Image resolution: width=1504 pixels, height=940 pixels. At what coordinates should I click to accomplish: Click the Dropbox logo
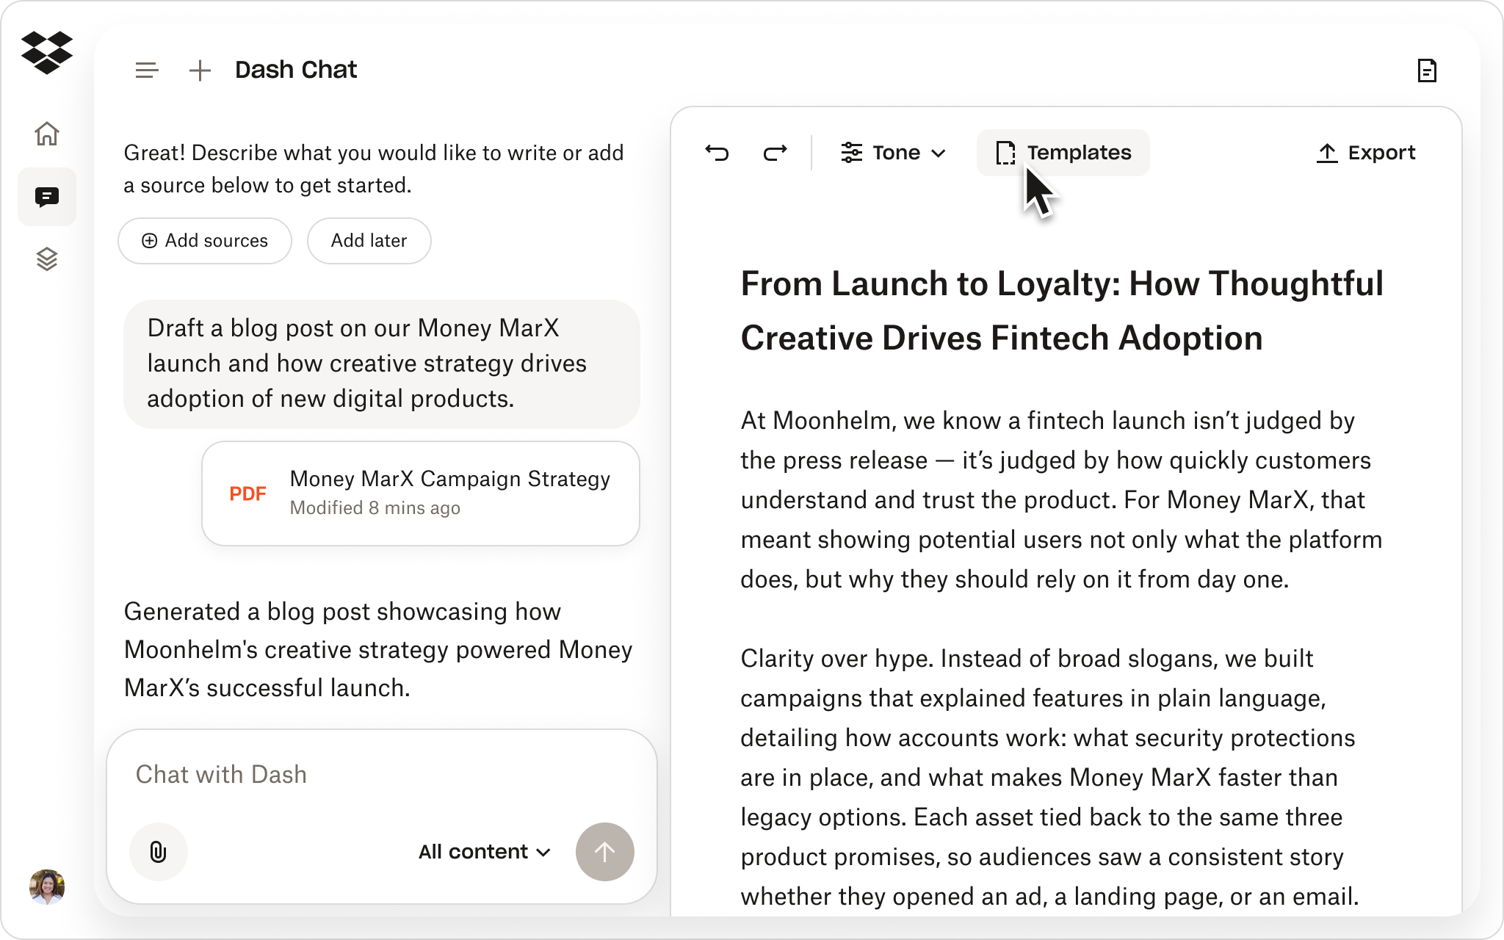pyautogui.click(x=48, y=53)
